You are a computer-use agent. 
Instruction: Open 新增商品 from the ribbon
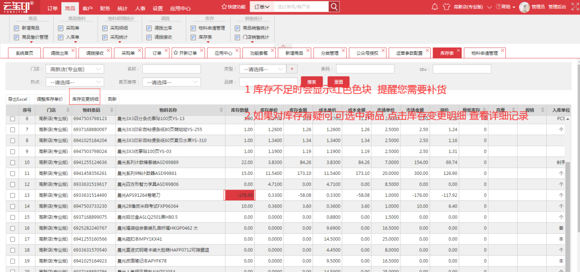tap(27, 28)
